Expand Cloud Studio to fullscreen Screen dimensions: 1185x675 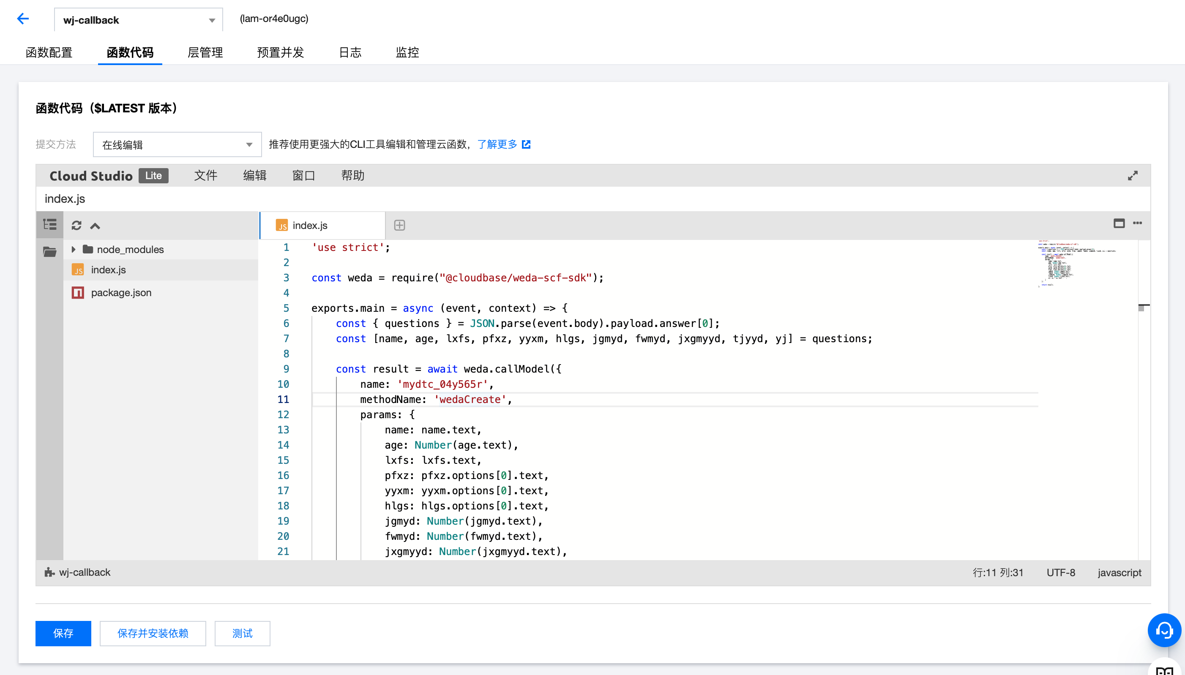(1133, 176)
